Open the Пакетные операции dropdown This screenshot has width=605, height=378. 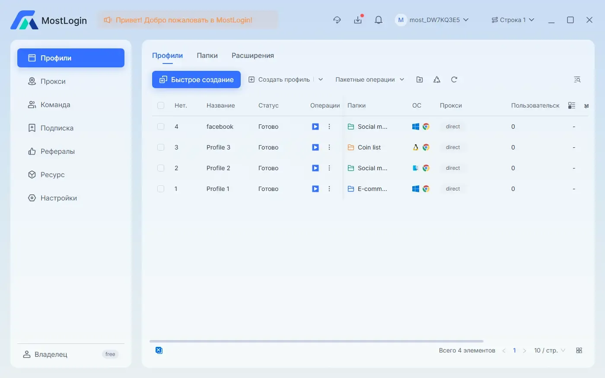[x=370, y=79]
